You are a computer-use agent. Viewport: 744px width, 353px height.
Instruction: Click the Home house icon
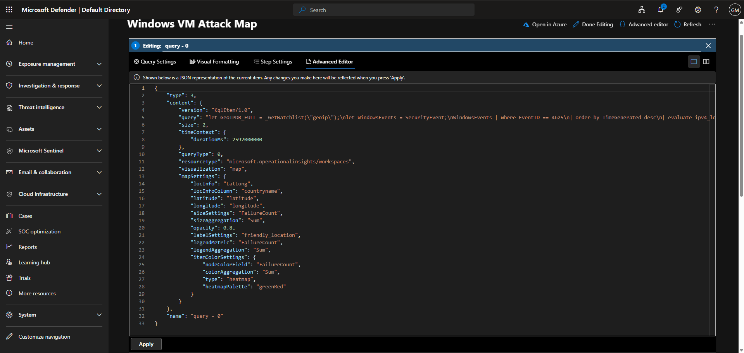[x=9, y=43]
